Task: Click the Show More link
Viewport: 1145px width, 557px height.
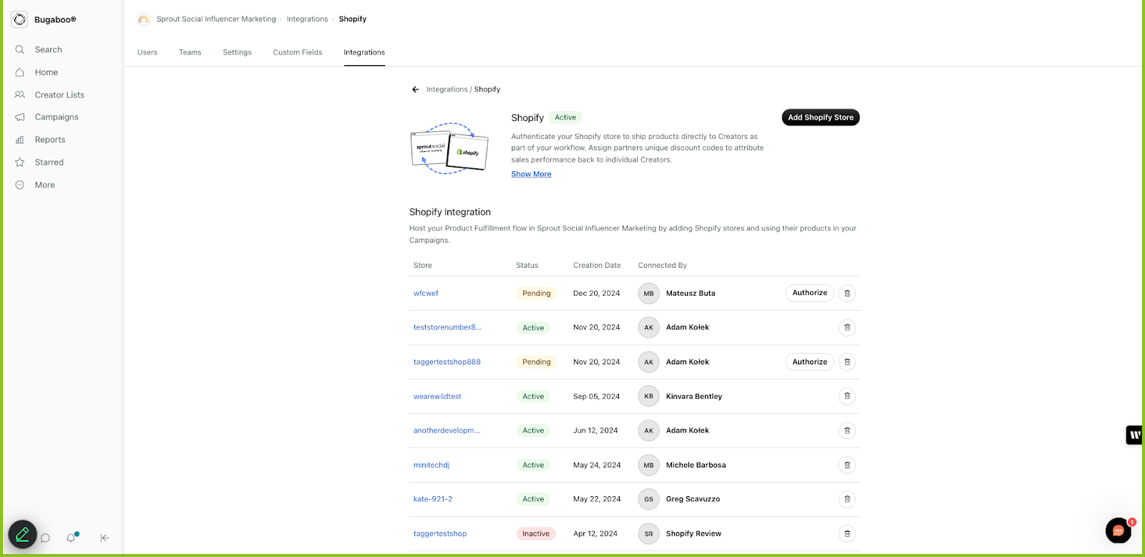Action: click(531, 174)
